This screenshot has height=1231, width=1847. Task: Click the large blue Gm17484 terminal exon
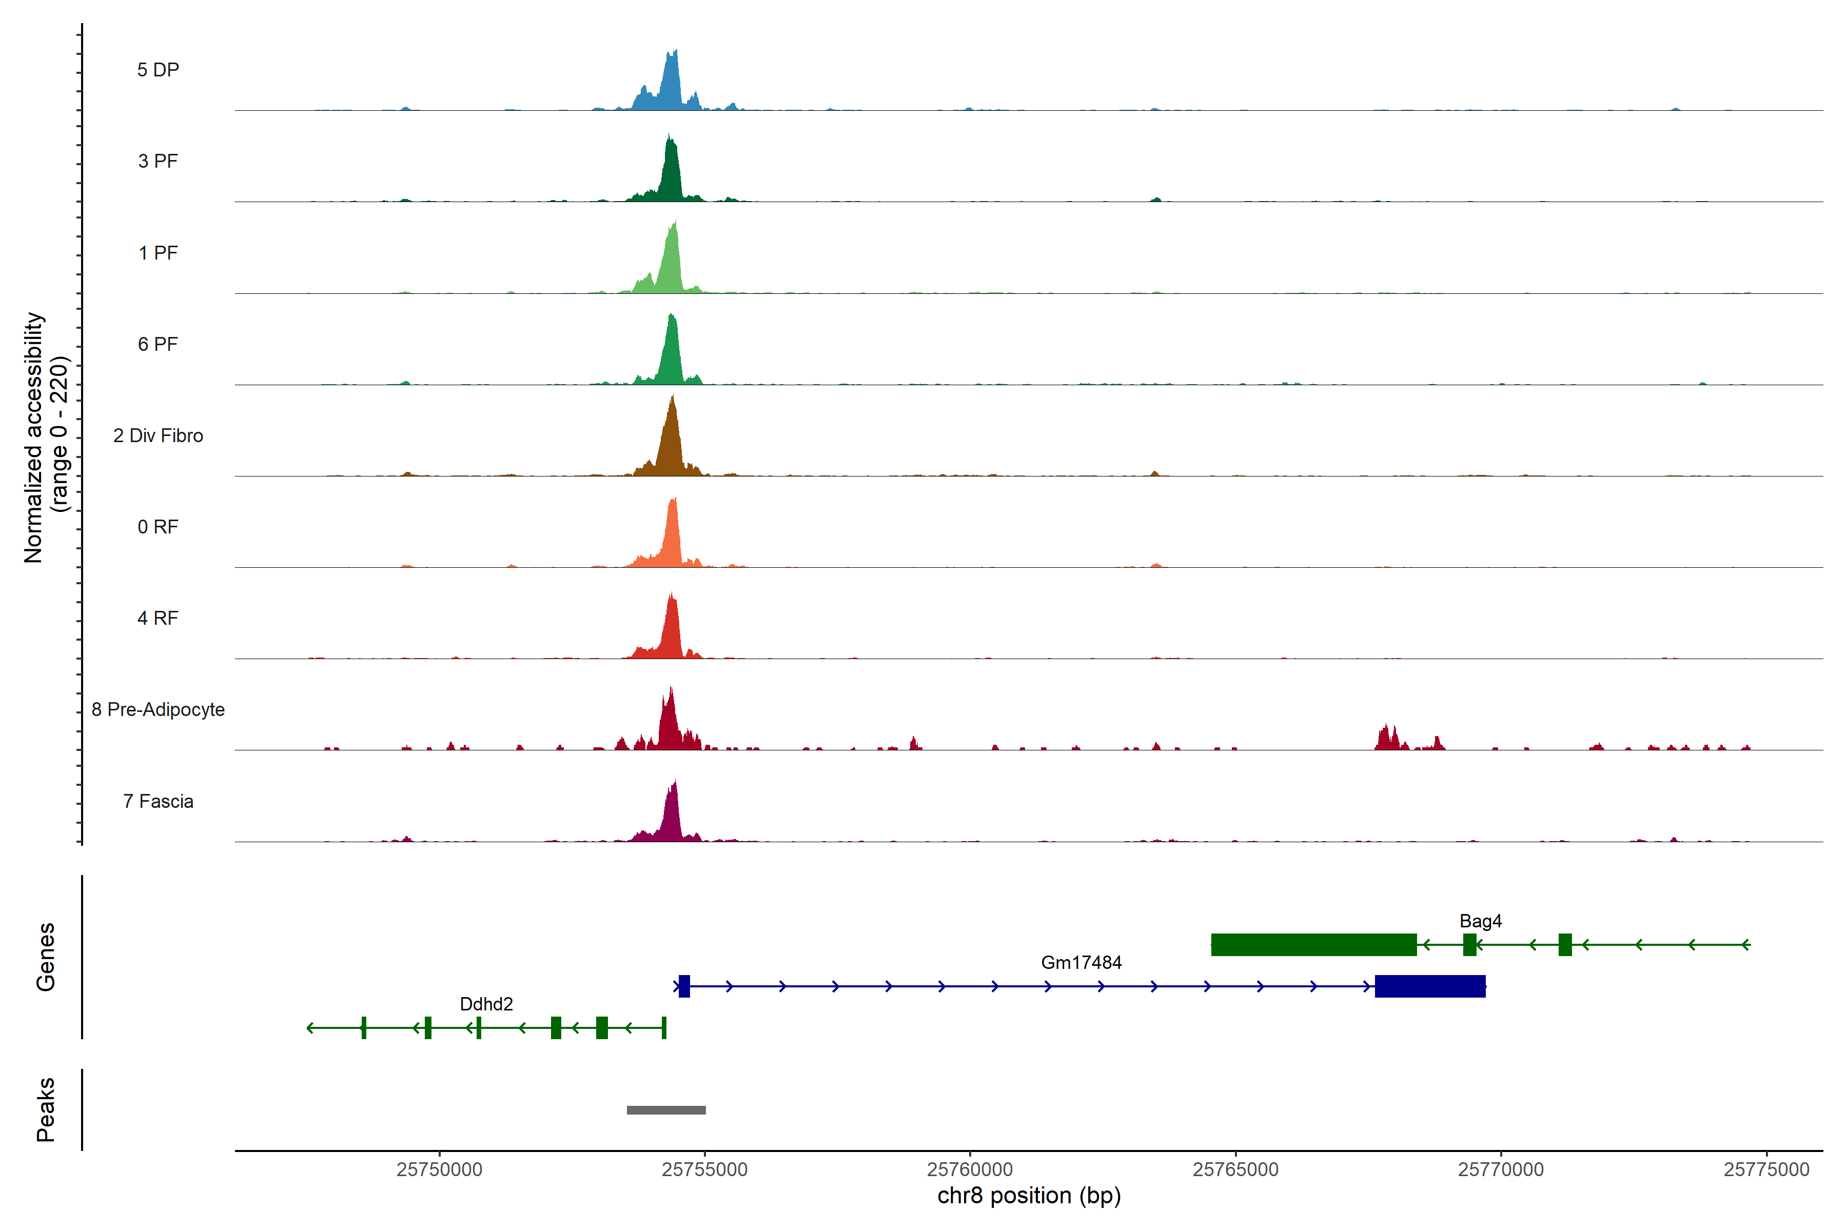(x=1430, y=986)
